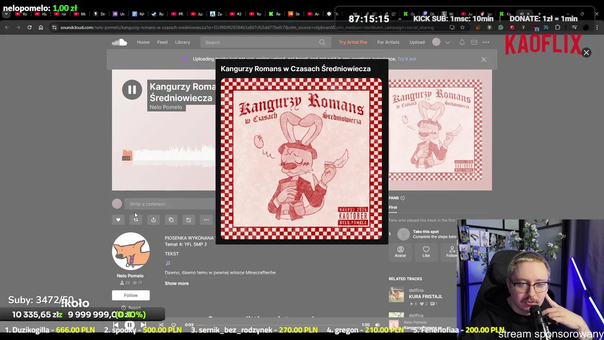
Task: Close the enlarged artwork overlay
Action: click(x=586, y=53)
